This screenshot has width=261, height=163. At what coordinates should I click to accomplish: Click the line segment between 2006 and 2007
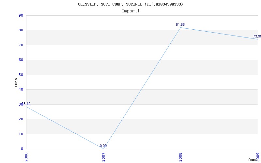click(x=65, y=128)
